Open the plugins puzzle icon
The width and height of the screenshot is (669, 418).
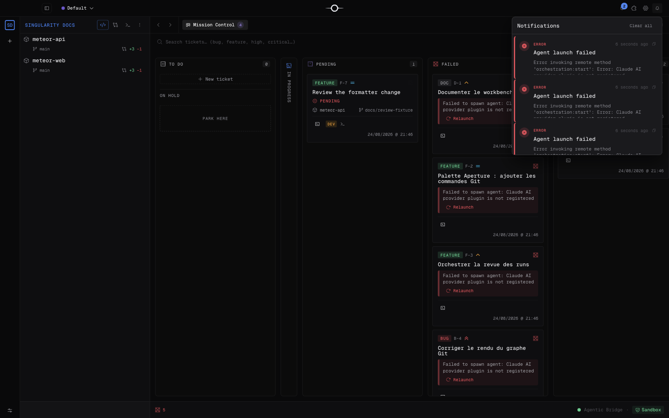634,8
